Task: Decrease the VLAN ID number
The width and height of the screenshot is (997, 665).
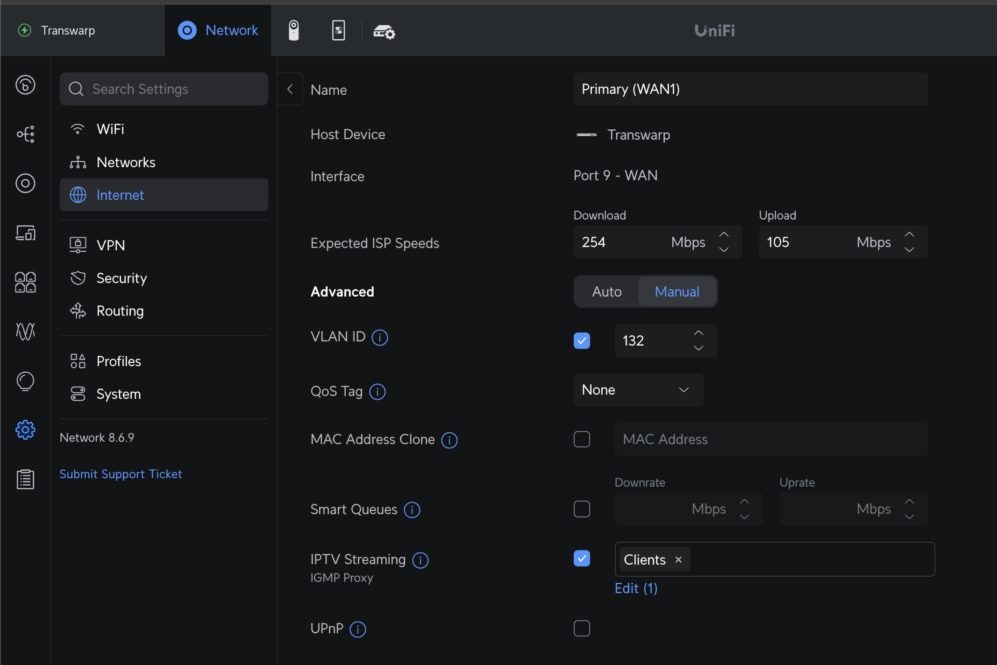Action: pos(698,348)
